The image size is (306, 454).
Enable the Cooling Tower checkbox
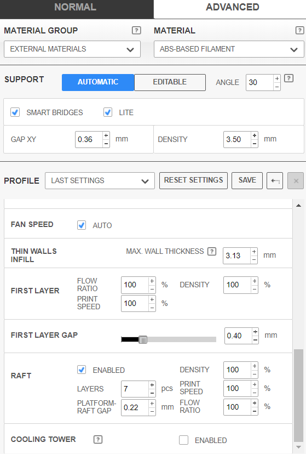coord(184,440)
